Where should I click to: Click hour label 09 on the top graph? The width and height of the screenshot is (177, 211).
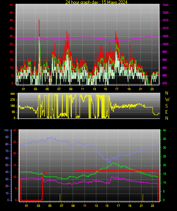[71, 89]
